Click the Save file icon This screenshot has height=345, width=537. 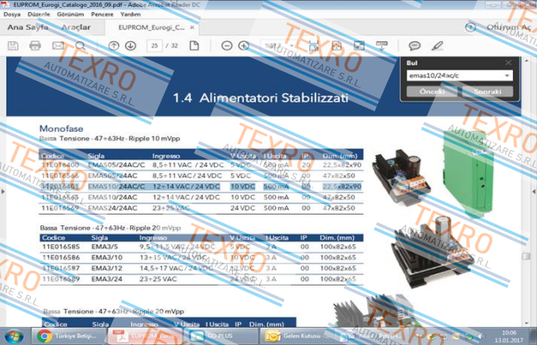coord(13,46)
